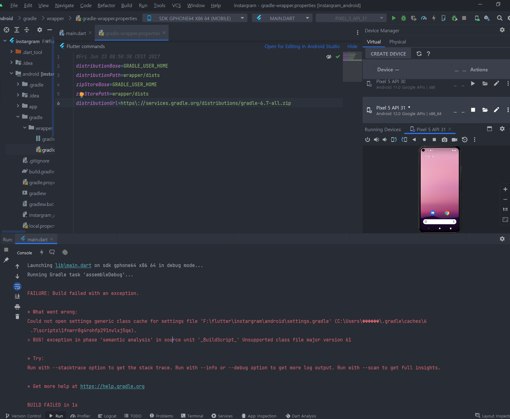Open emulator snapshots clock icon
The height and width of the screenshot is (419, 510).
464,140
